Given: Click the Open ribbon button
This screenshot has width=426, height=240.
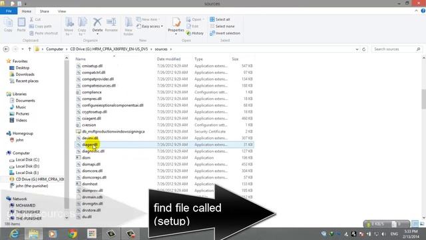Looking at the screenshot, I should point(195,19).
